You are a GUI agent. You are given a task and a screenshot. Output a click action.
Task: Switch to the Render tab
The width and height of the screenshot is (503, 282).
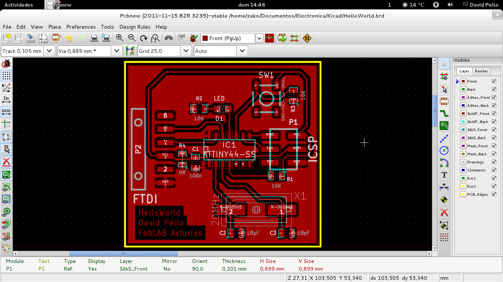point(481,71)
